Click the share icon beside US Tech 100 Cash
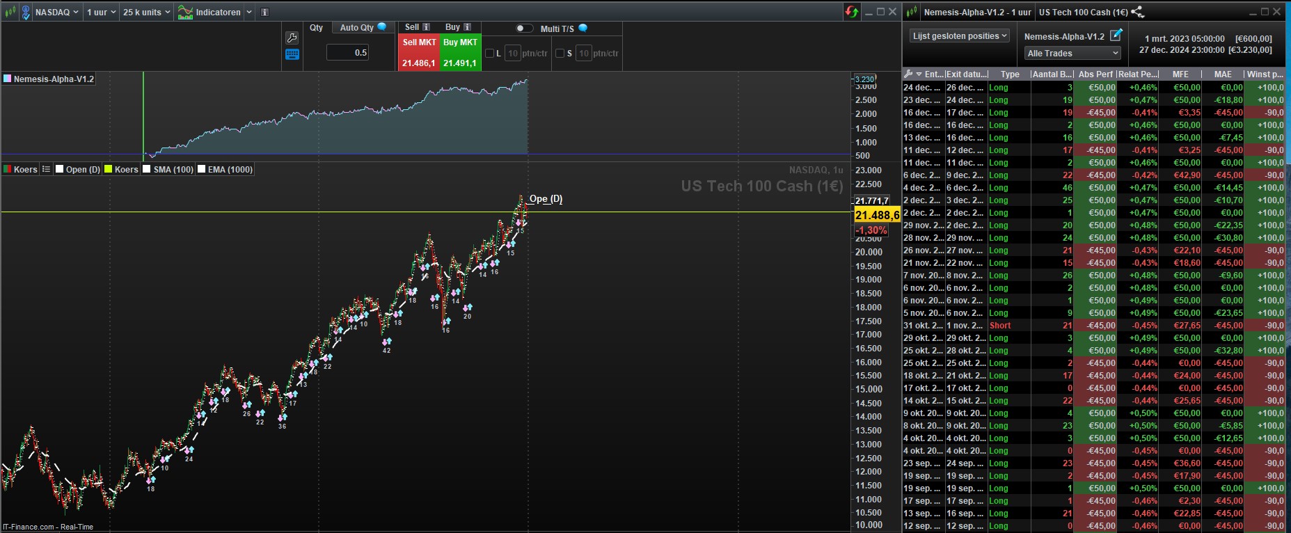Image resolution: width=1291 pixels, height=533 pixels. pyautogui.click(x=1138, y=12)
